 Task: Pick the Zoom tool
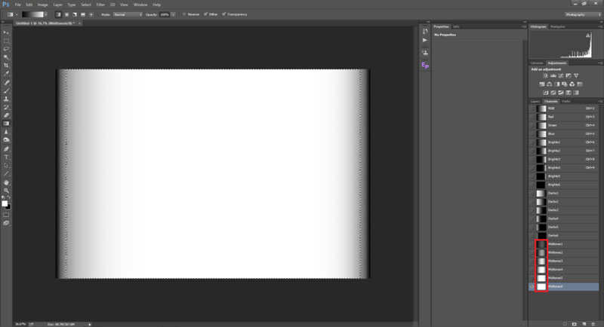[7, 191]
